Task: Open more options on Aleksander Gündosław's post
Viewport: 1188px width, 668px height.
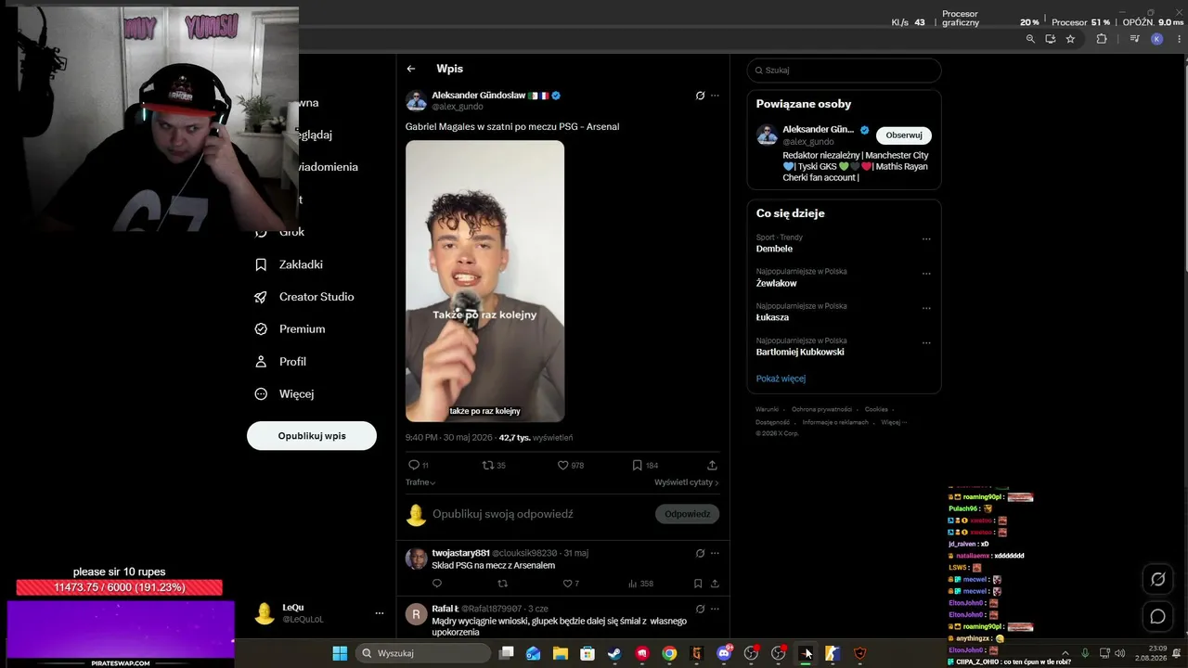Action: click(x=715, y=96)
